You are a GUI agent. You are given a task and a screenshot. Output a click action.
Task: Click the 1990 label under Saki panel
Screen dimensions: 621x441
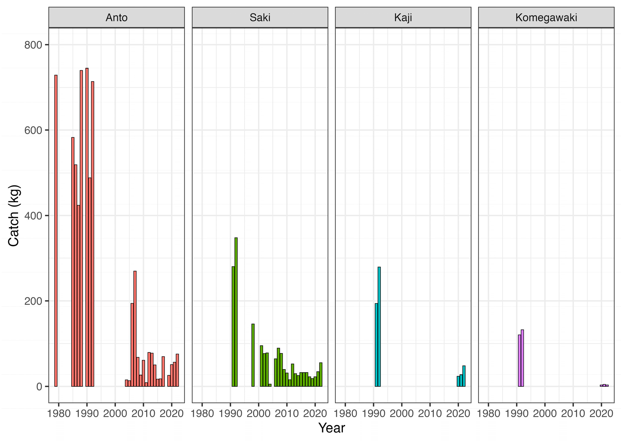point(230,414)
